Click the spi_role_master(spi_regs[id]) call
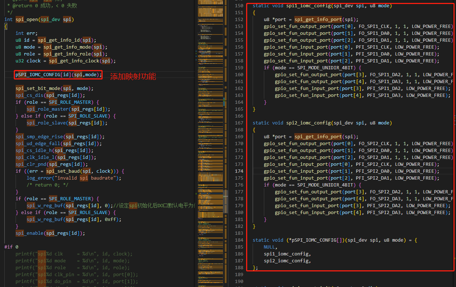This screenshot has height=287, width=456. (69, 109)
